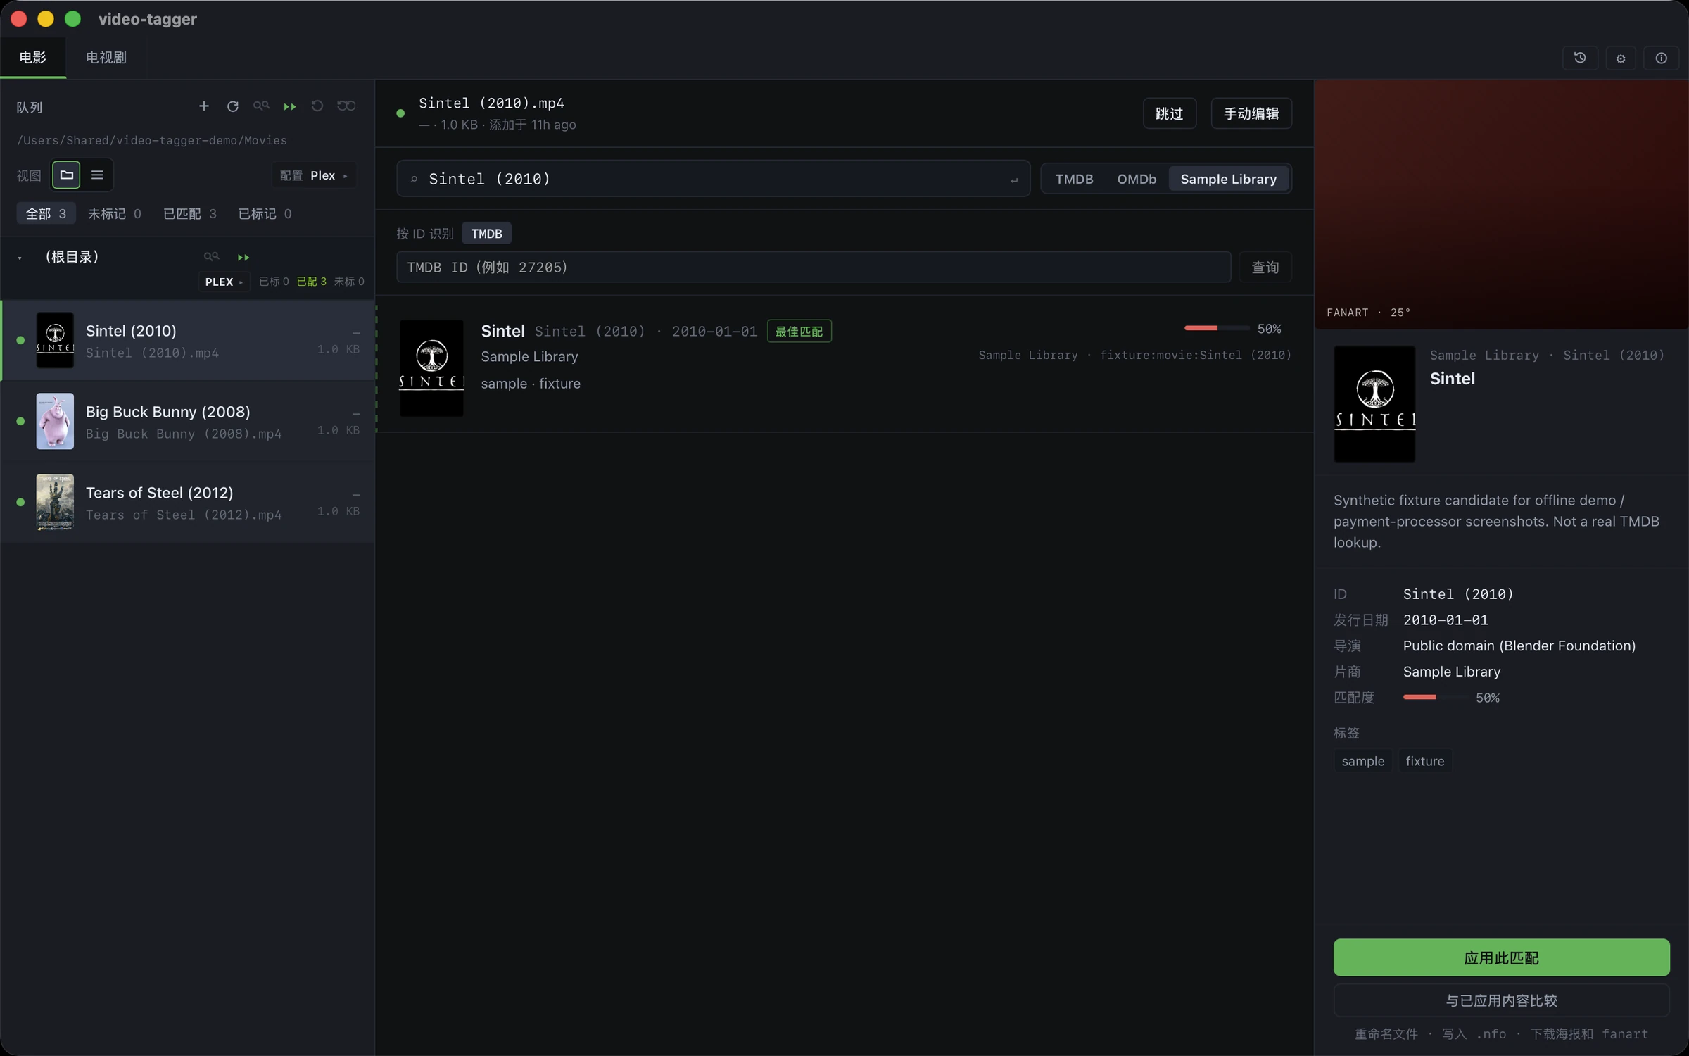Viewport: 1689px width, 1056px height.
Task: Click the single undo arrow icon in queue header
Action: [317, 106]
